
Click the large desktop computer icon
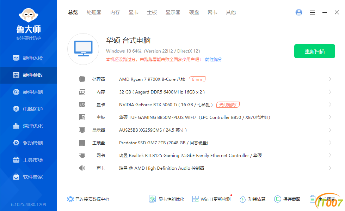tap(83, 49)
